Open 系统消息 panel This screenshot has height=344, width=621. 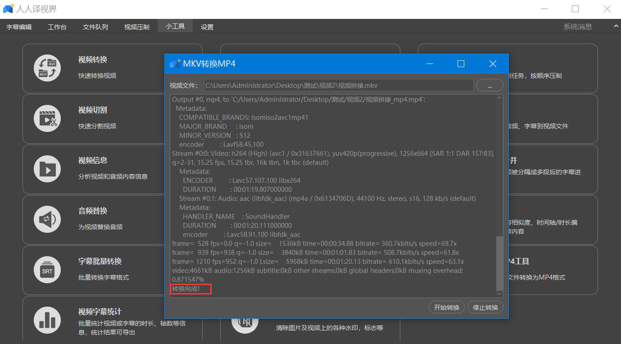(578, 27)
